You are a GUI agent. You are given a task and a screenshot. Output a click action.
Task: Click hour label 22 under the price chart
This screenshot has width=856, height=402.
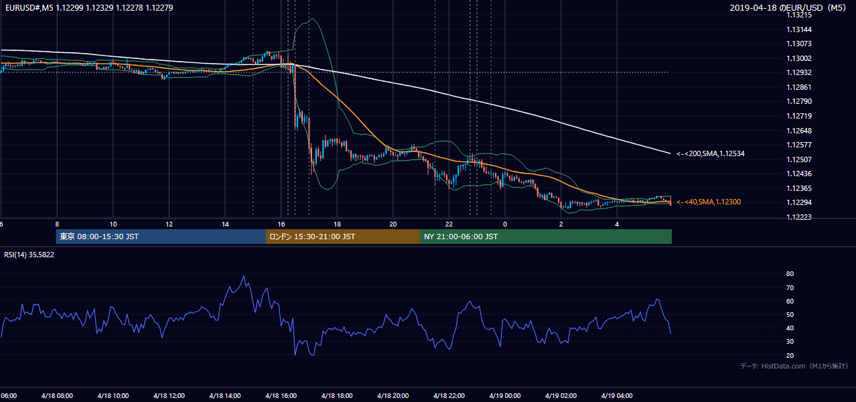pos(449,224)
